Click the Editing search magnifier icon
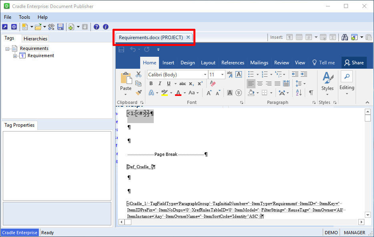The image size is (374, 237). click(x=347, y=77)
